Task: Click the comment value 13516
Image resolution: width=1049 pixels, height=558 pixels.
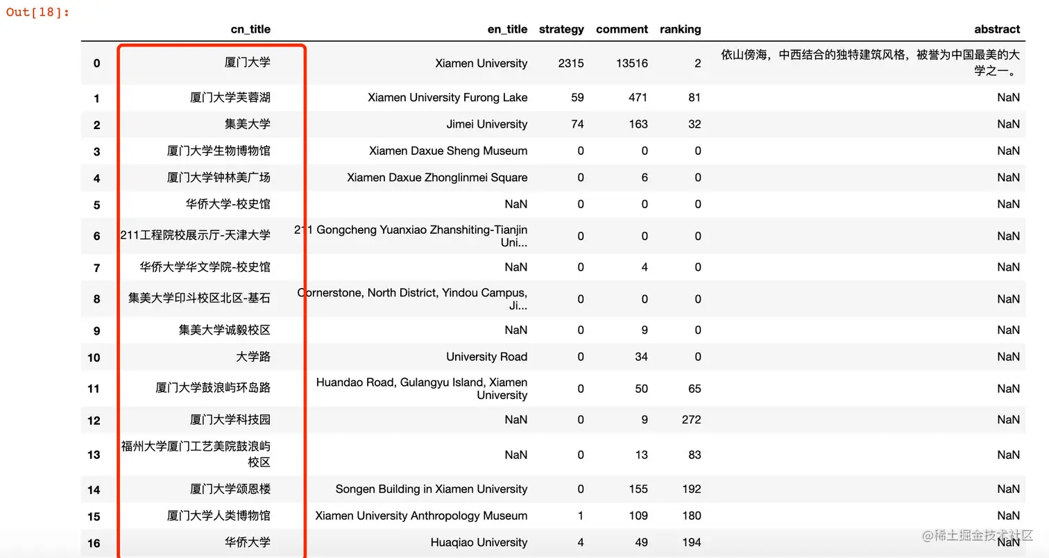Action: point(631,63)
